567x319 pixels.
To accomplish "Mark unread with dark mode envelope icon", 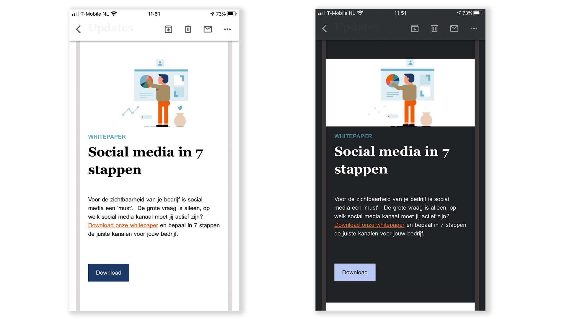I will click(454, 29).
